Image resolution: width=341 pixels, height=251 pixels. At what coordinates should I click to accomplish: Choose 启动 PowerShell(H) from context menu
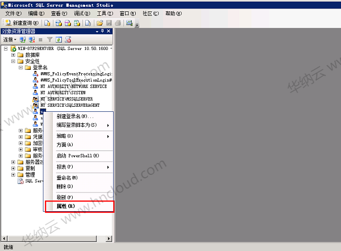[x=79, y=156]
